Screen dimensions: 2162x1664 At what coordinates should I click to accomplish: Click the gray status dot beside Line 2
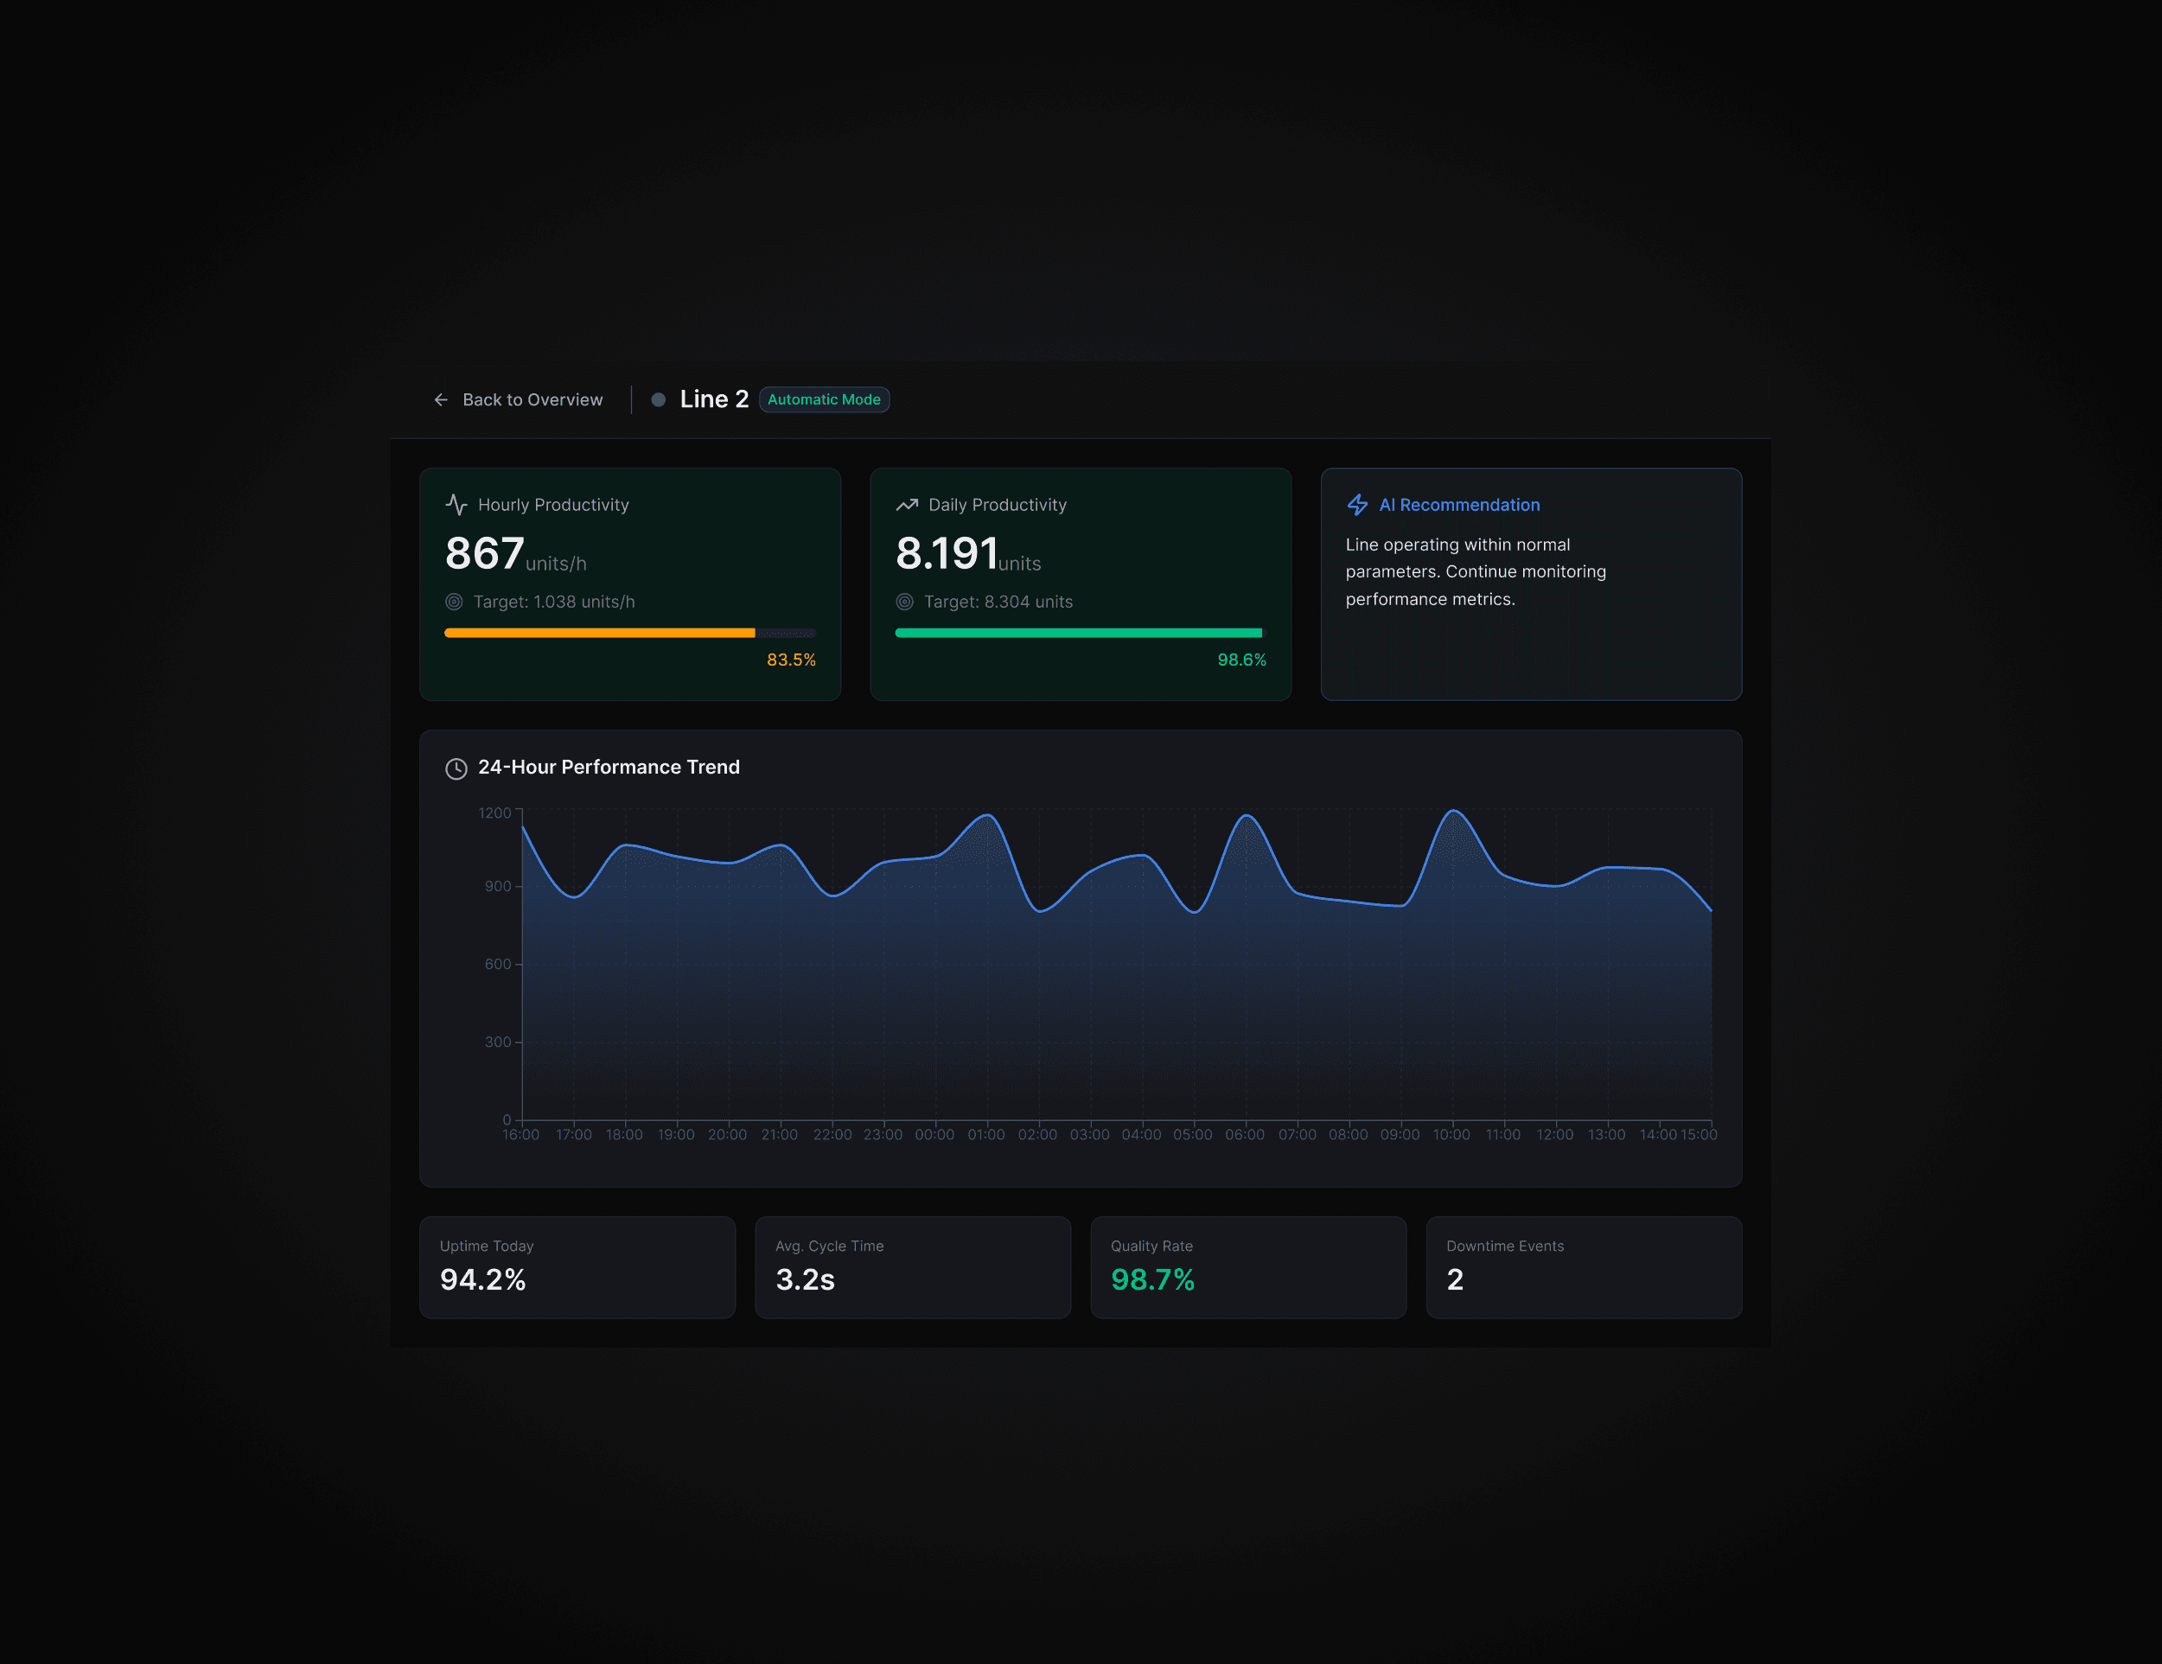point(659,400)
